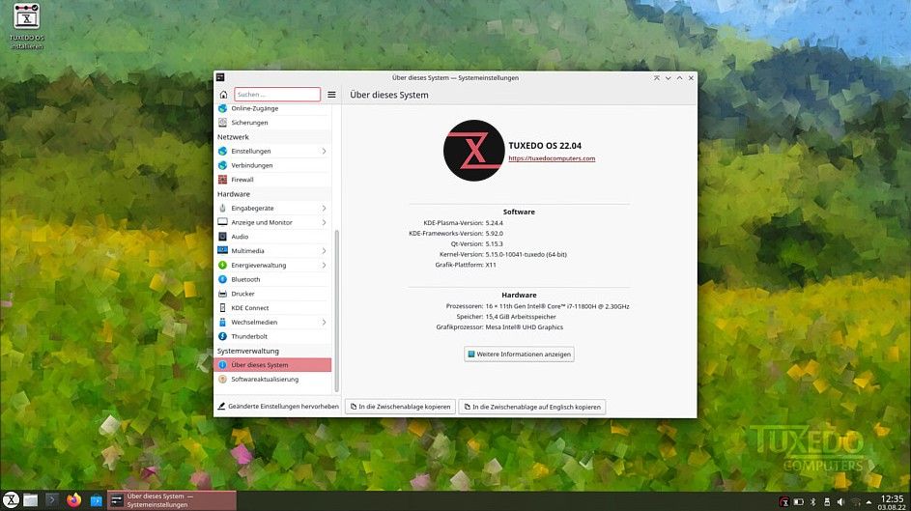Screen dimensions: 911x511
Task: Select Über dieses System sidebar entry
Action: 273,365
